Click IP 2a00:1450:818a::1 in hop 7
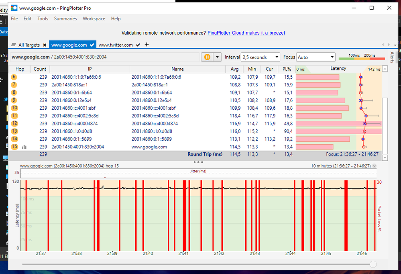401x274 pixels. click(69, 85)
